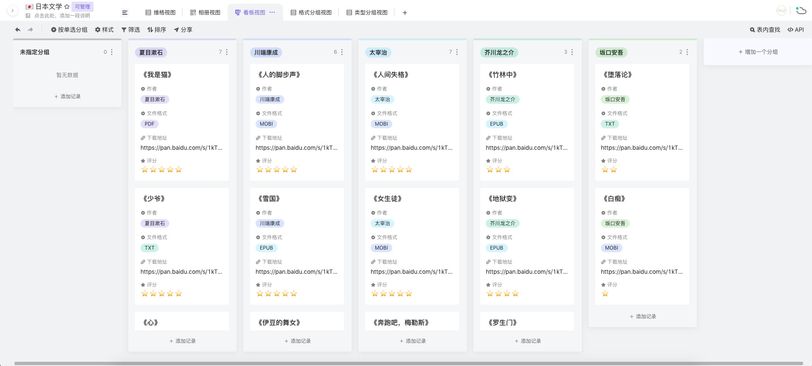Open the 《伊豆的舞女》 card
Screen dimensions: 812x366
pos(297,322)
